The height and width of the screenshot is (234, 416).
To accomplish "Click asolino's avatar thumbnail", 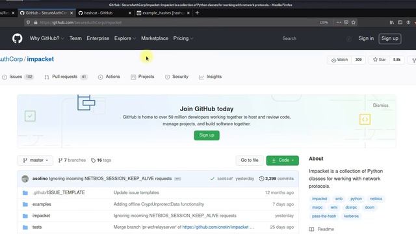I will 25,179.
